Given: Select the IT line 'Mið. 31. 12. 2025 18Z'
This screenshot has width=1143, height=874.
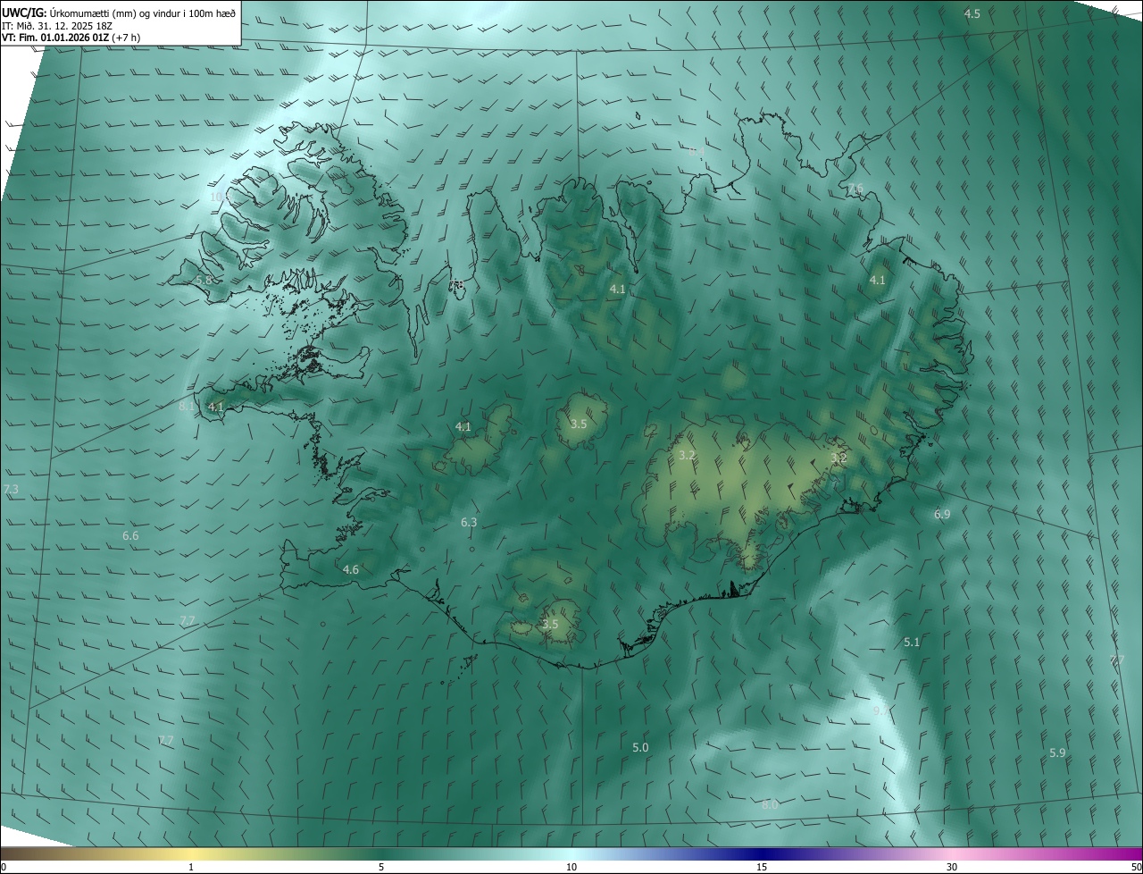Looking at the screenshot, I should pos(64,25).
